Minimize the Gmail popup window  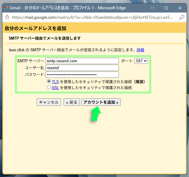pos(152,8)
